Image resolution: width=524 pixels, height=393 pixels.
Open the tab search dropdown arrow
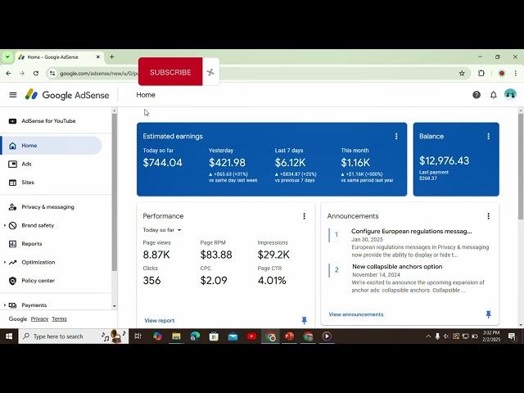coord(7,56)
